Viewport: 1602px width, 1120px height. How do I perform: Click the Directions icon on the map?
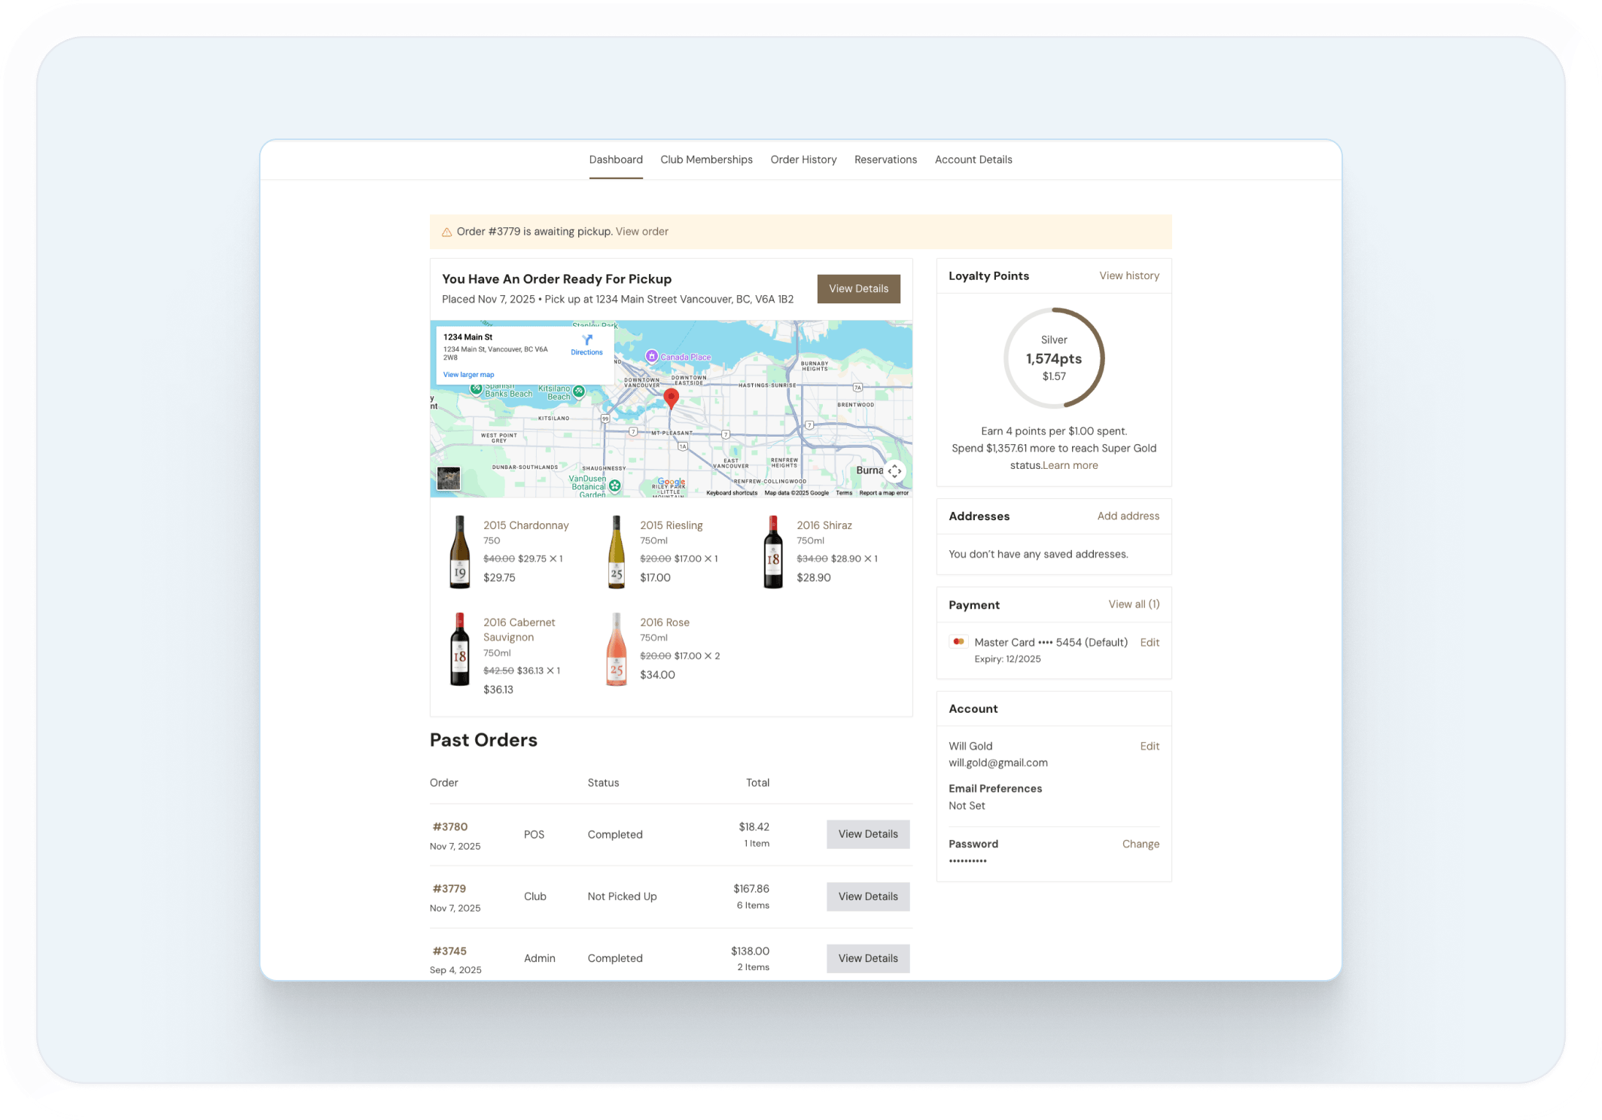(587, 340)
